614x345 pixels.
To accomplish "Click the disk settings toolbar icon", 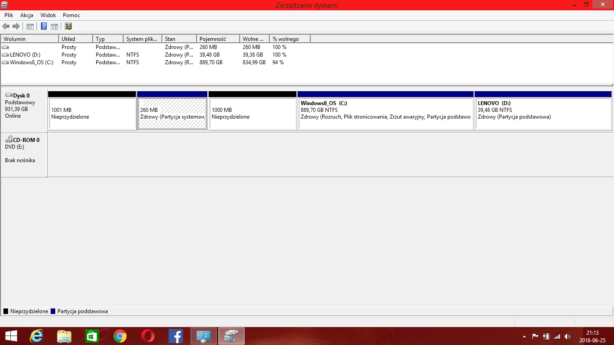I will click(68, 27).
